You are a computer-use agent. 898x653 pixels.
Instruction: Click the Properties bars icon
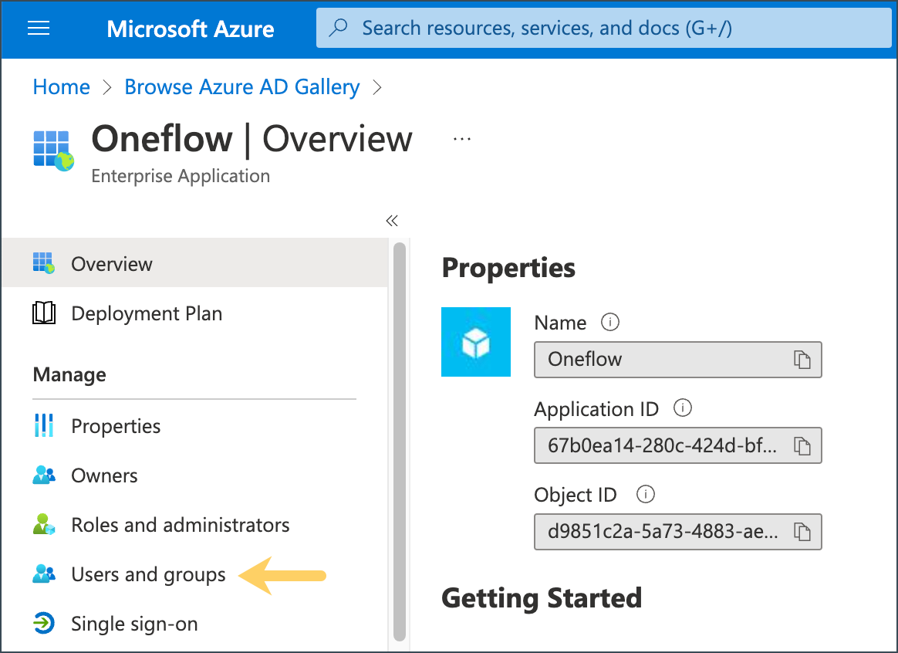43,425
